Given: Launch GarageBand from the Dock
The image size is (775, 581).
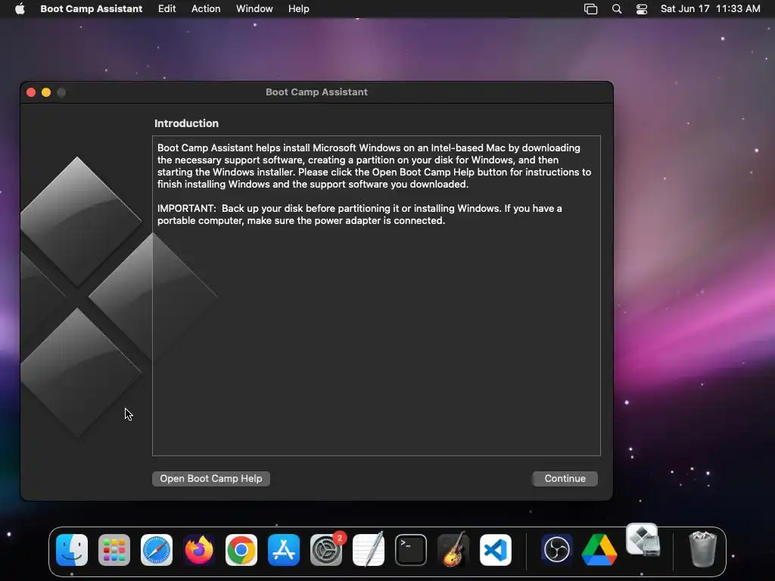Looking at the screenshot, I should [453, 549].
